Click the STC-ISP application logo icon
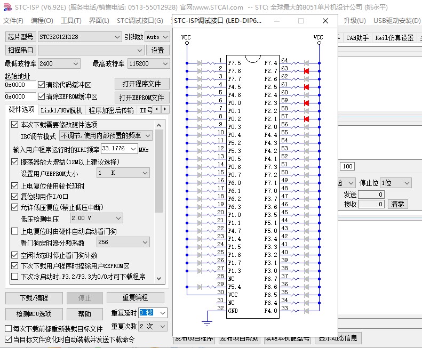Screen dimensions: 422x348 (x=8, y=7)
